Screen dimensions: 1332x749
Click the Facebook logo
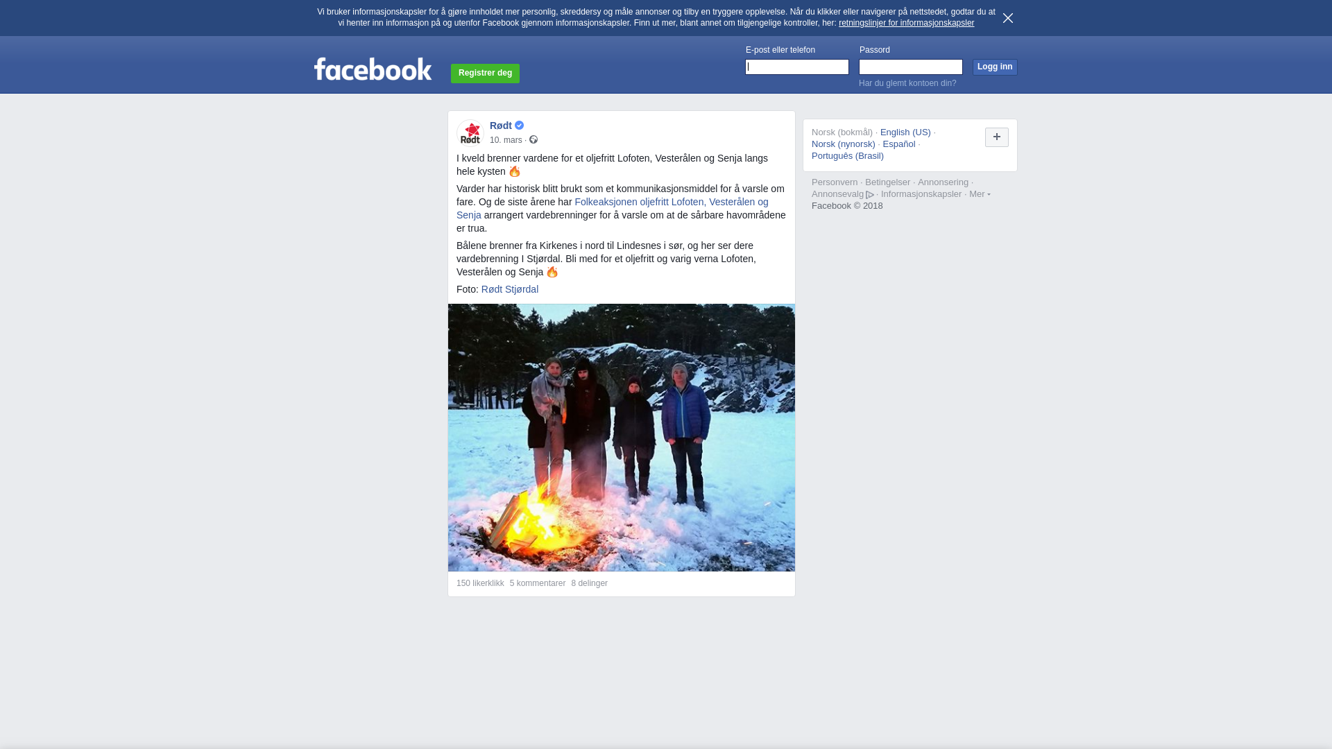click(x=373, y=69)
